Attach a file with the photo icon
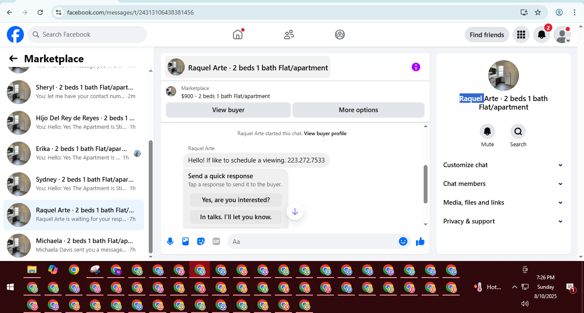This screenshot has height=313, width=584. [186, 241]
